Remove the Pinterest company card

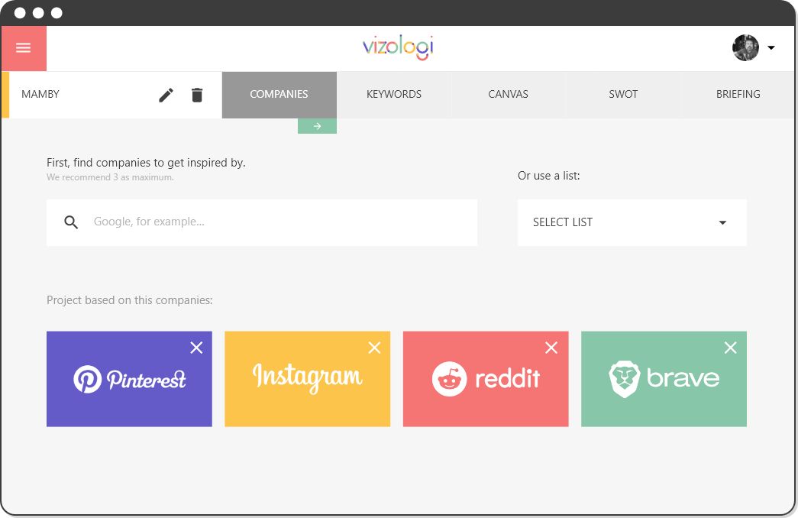pyautogui.click(x=196, y=348)
